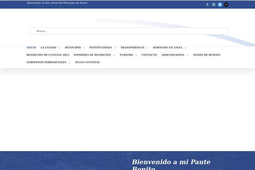Expand the TRANSPARENCIA dropdown arrow
Viewport: 255px width, 170px height.
pos(147,48)
